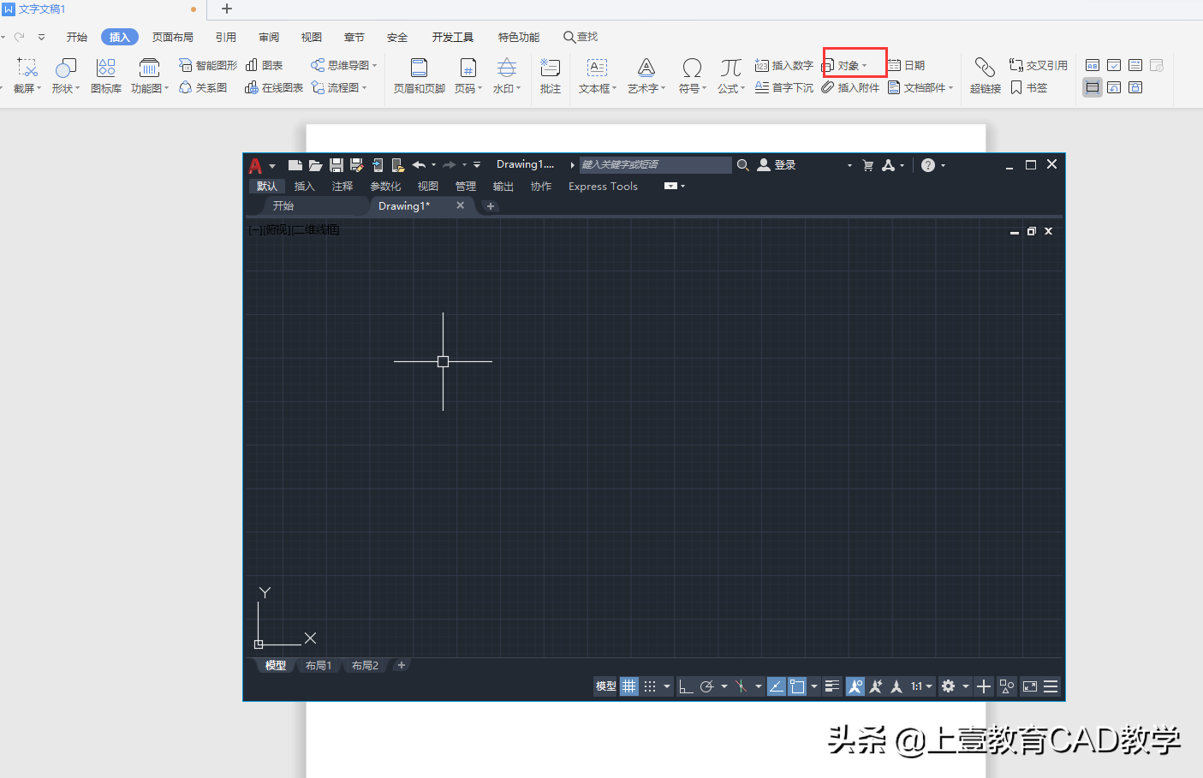This screenshot has width=1203, height=778.
Task: Insert a 智能图形 smart graphic
Action: (x=207, y=65)
